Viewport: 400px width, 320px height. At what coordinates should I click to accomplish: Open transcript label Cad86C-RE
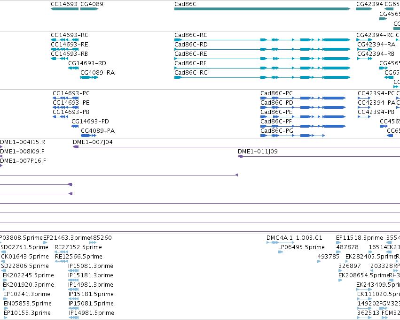tap(191, 54)
